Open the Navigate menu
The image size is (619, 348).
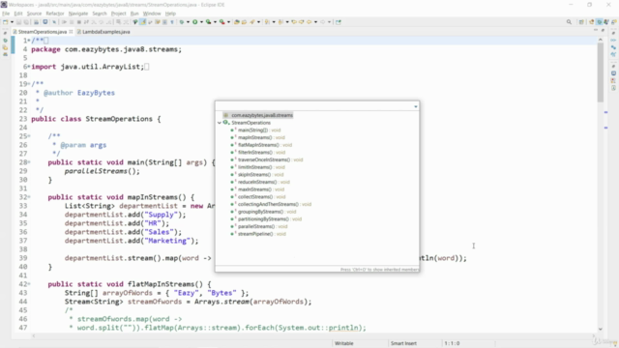(x=78, y=14)
